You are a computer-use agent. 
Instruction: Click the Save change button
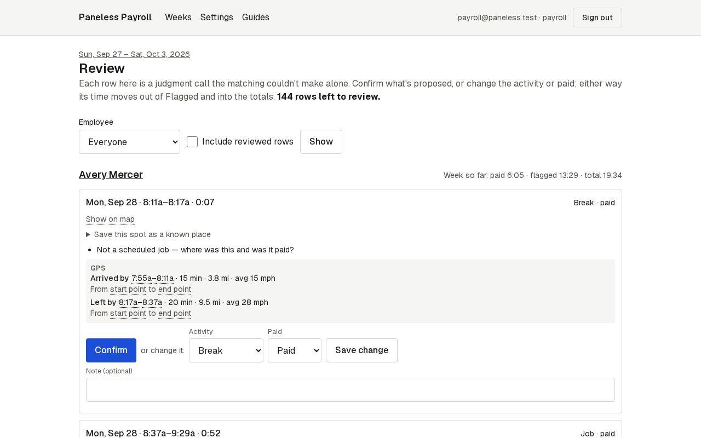pos(361,350)
